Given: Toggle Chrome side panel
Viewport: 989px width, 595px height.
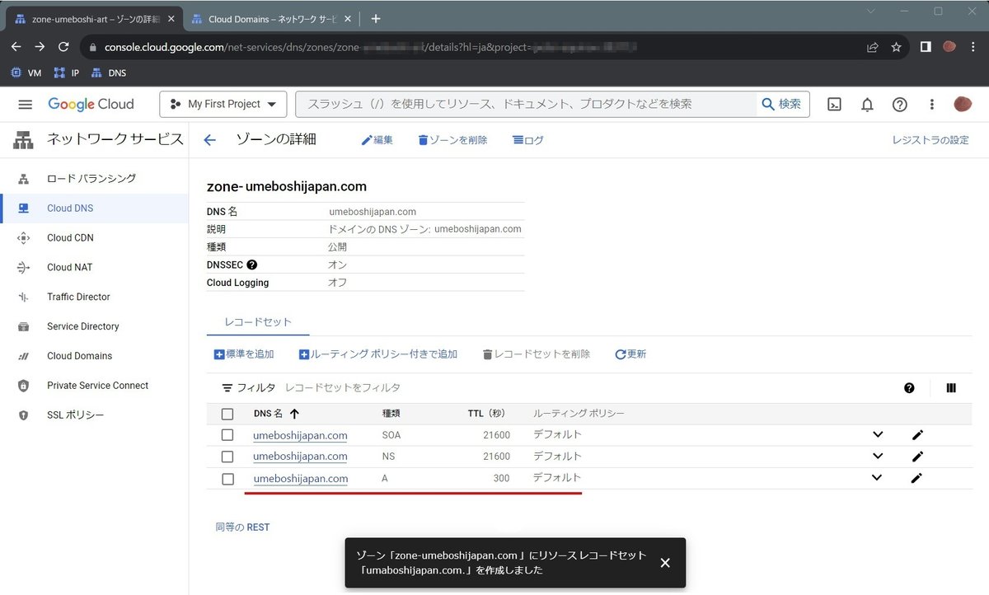Looking at the screenshot, I should 926,47.
